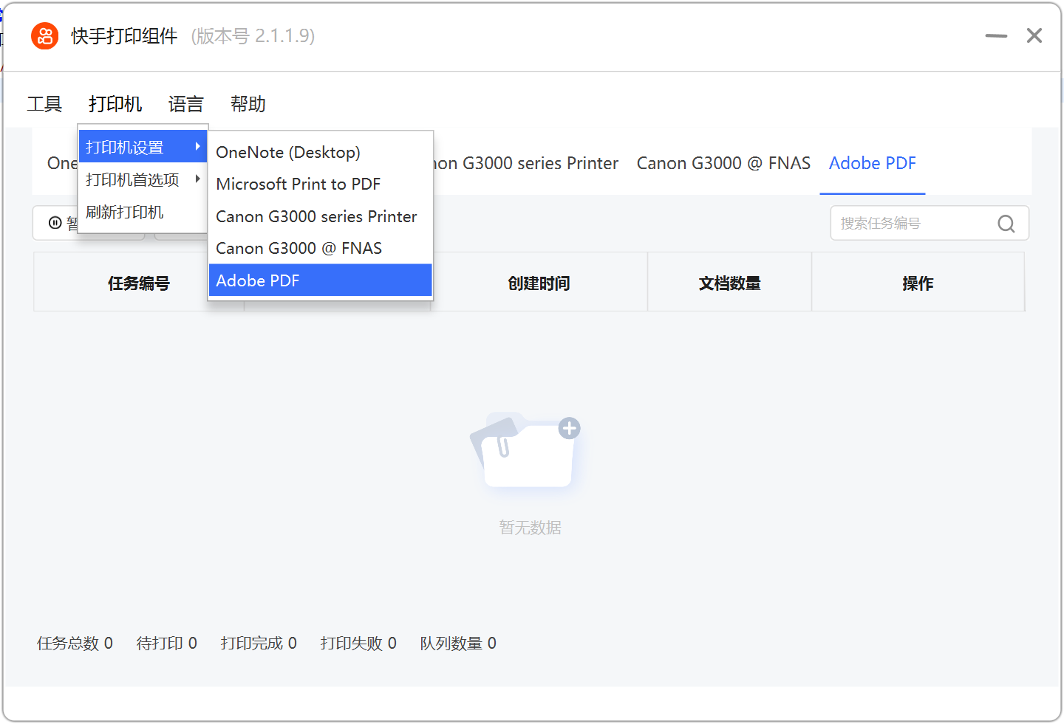Open the 帮助 menu
The image size is (1064, 724).
click(248, 104)
